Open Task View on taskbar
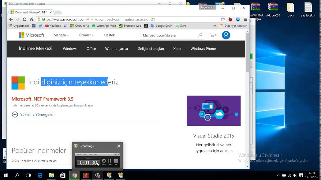Screen dimensions: 321x180 coord(28,175)
